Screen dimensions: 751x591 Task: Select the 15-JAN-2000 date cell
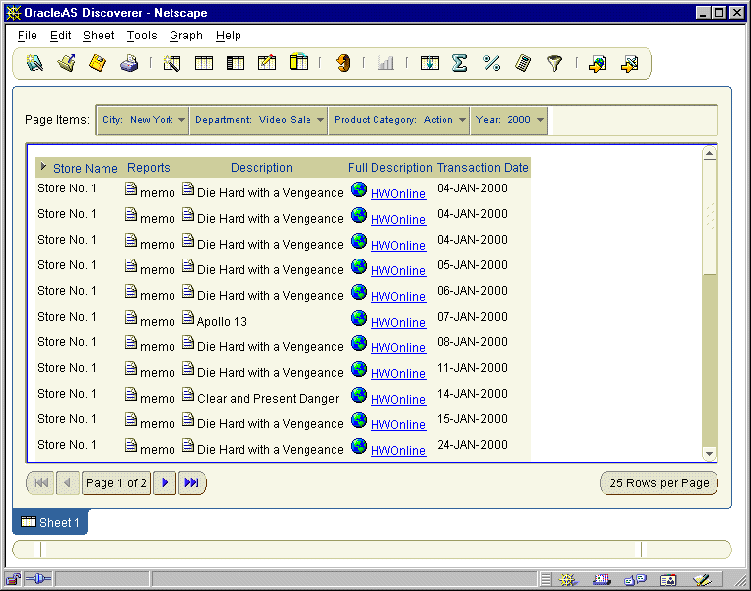[472, 419]
